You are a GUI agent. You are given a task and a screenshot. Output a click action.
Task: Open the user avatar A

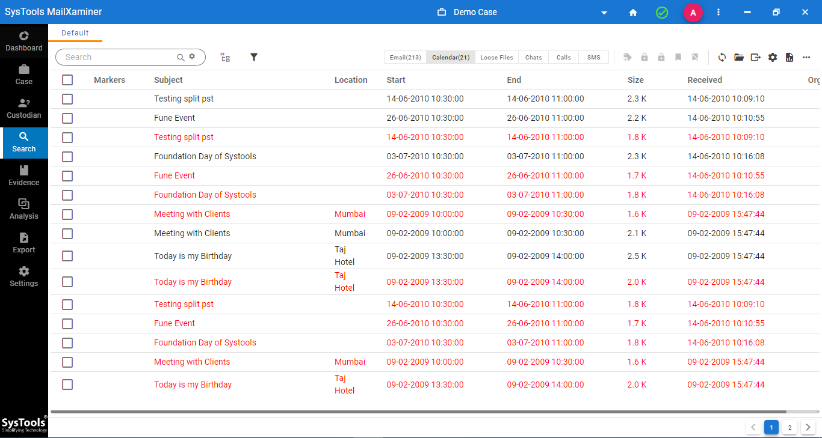[693, 12]
